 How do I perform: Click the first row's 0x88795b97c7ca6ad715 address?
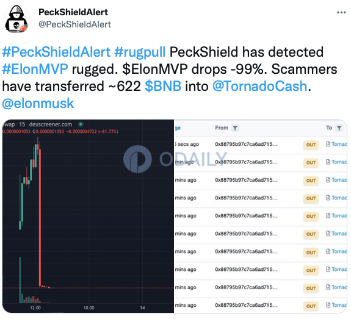tap(246, 145)
